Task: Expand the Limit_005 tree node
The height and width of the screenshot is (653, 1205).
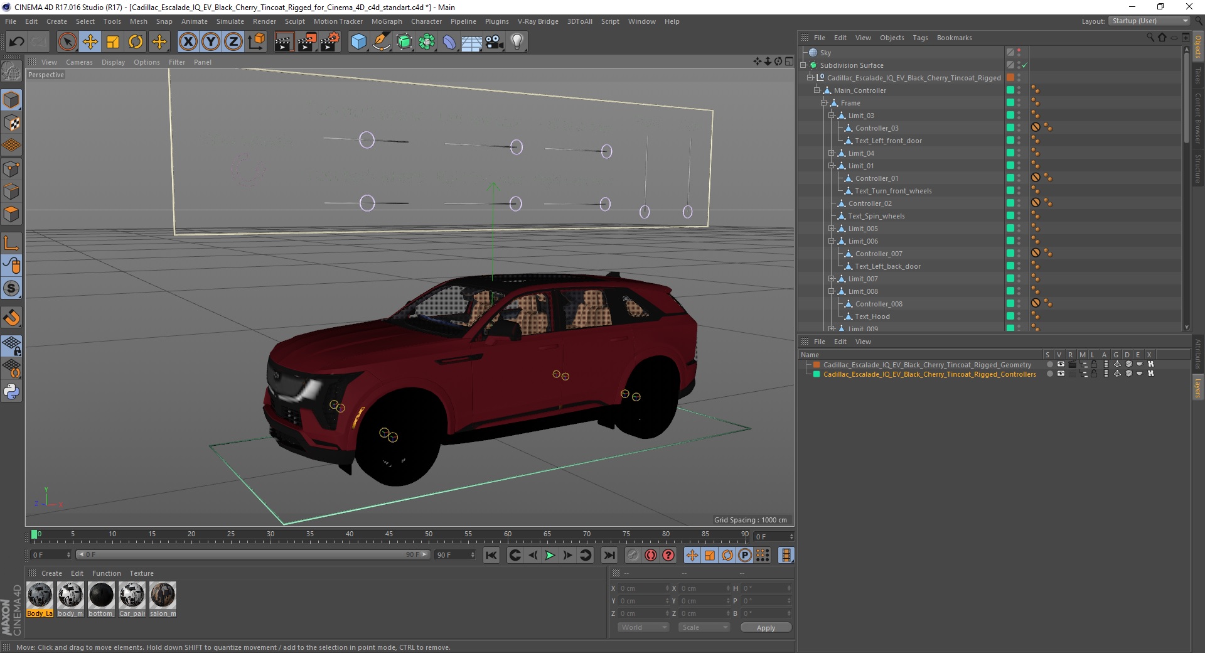Action: [831, 229]
